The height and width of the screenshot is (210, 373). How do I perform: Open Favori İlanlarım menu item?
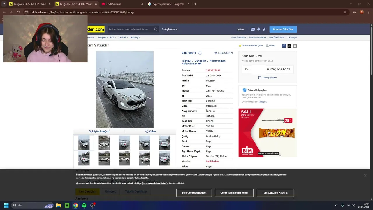[238, 38]
